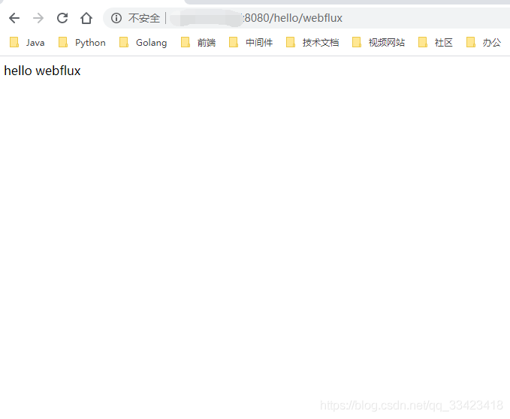This screenshot has width=510, height=419.
Task: Open the 视频网站 bookmark folder
Action: pos(379,43)
